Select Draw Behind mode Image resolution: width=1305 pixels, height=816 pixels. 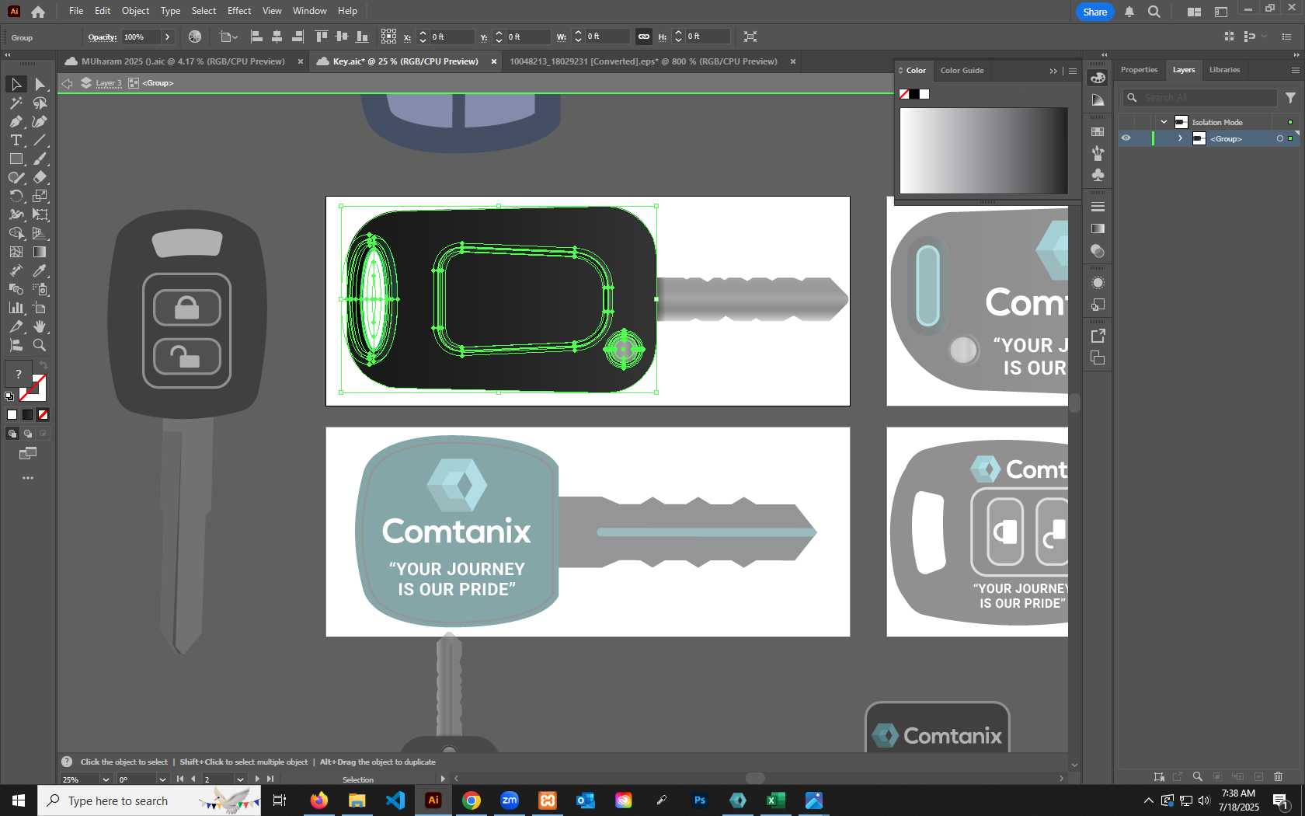tap(28, 434)
